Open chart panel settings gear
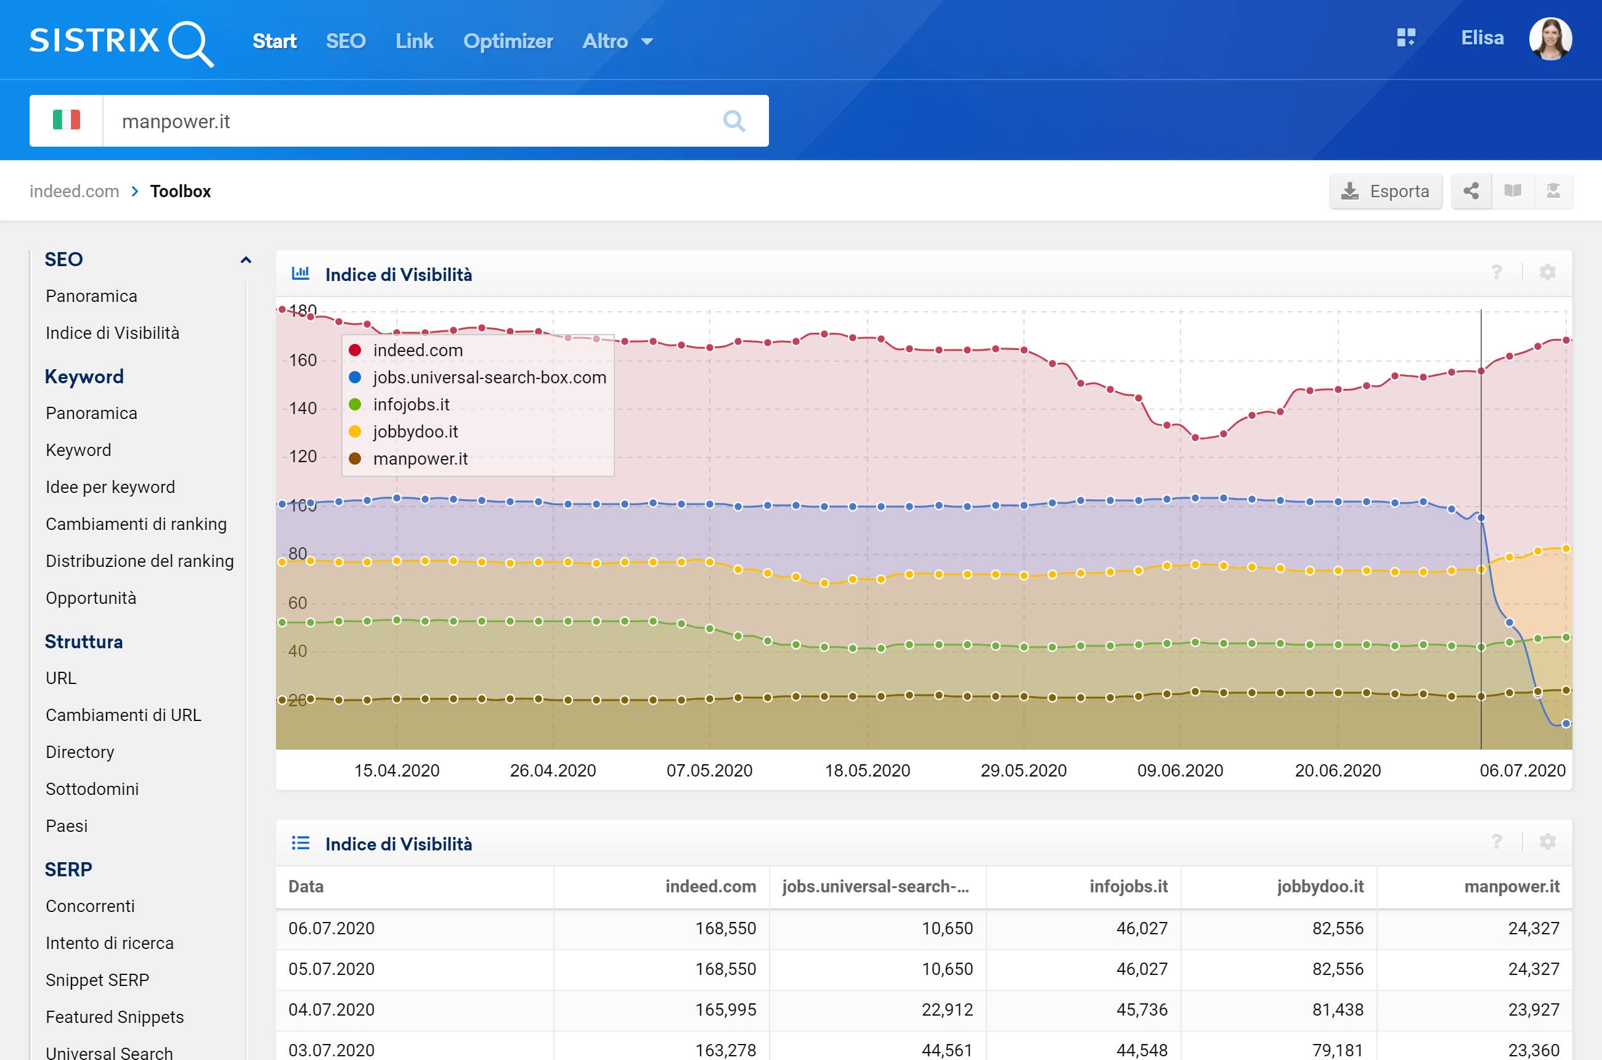The width and height of the screenshot is (1602, 1060). [1547, 272]
